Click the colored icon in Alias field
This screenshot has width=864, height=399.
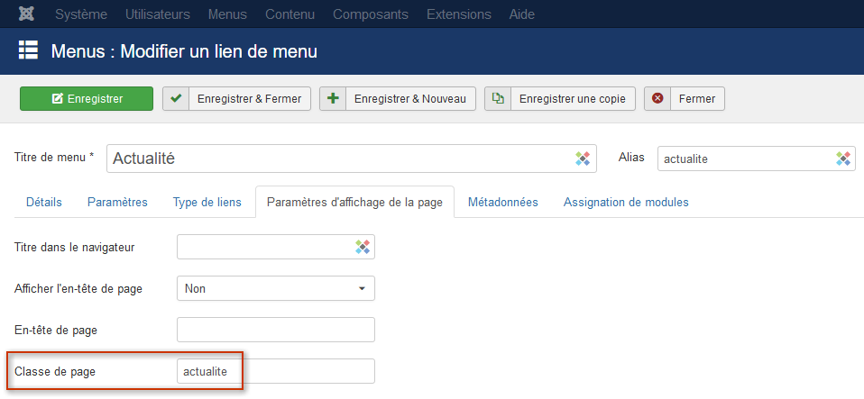point(843,159)
